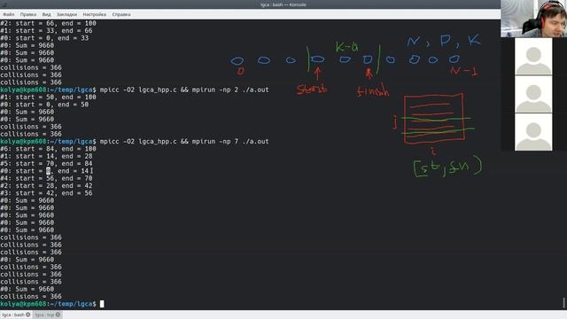Close the lgca : top tab
This screenshot has height=319, width=567.
click(x=58, y=315)
